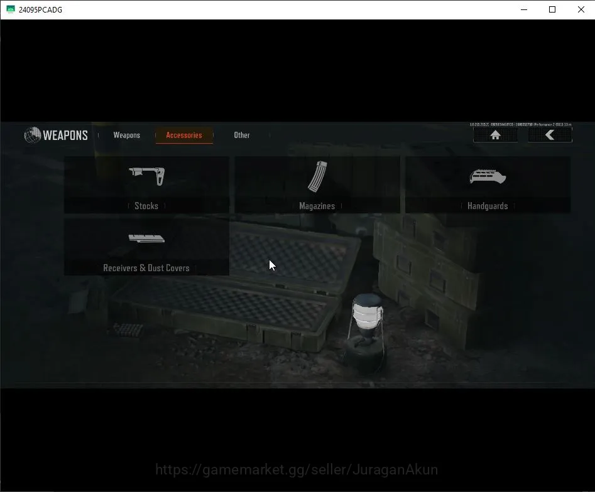Minimize the 24095PCADG window
The height and width of the screenshot is (492, 595).
524,9
